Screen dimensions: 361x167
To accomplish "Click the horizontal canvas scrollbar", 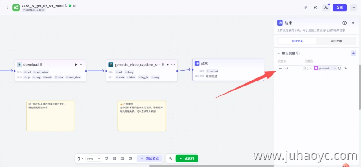I will tap(212, 166).
